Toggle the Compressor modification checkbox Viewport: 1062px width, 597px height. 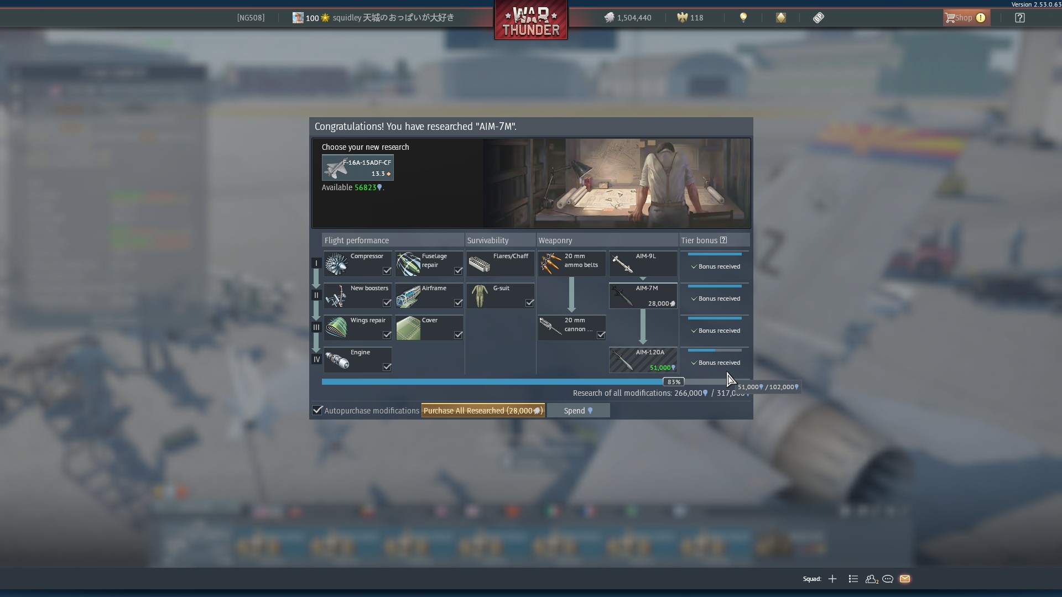387,271
